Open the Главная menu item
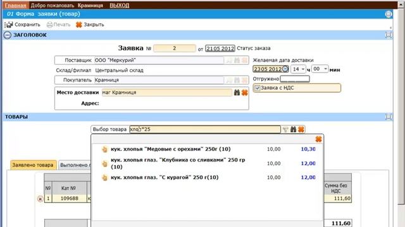The image size is (405, 227). pos(15,5)
